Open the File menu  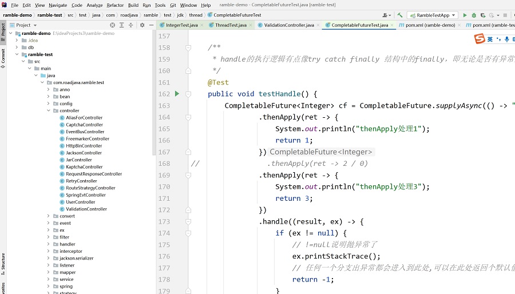[14, 5]
